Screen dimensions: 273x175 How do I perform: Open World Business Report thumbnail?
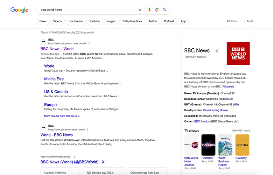(225, 145)
